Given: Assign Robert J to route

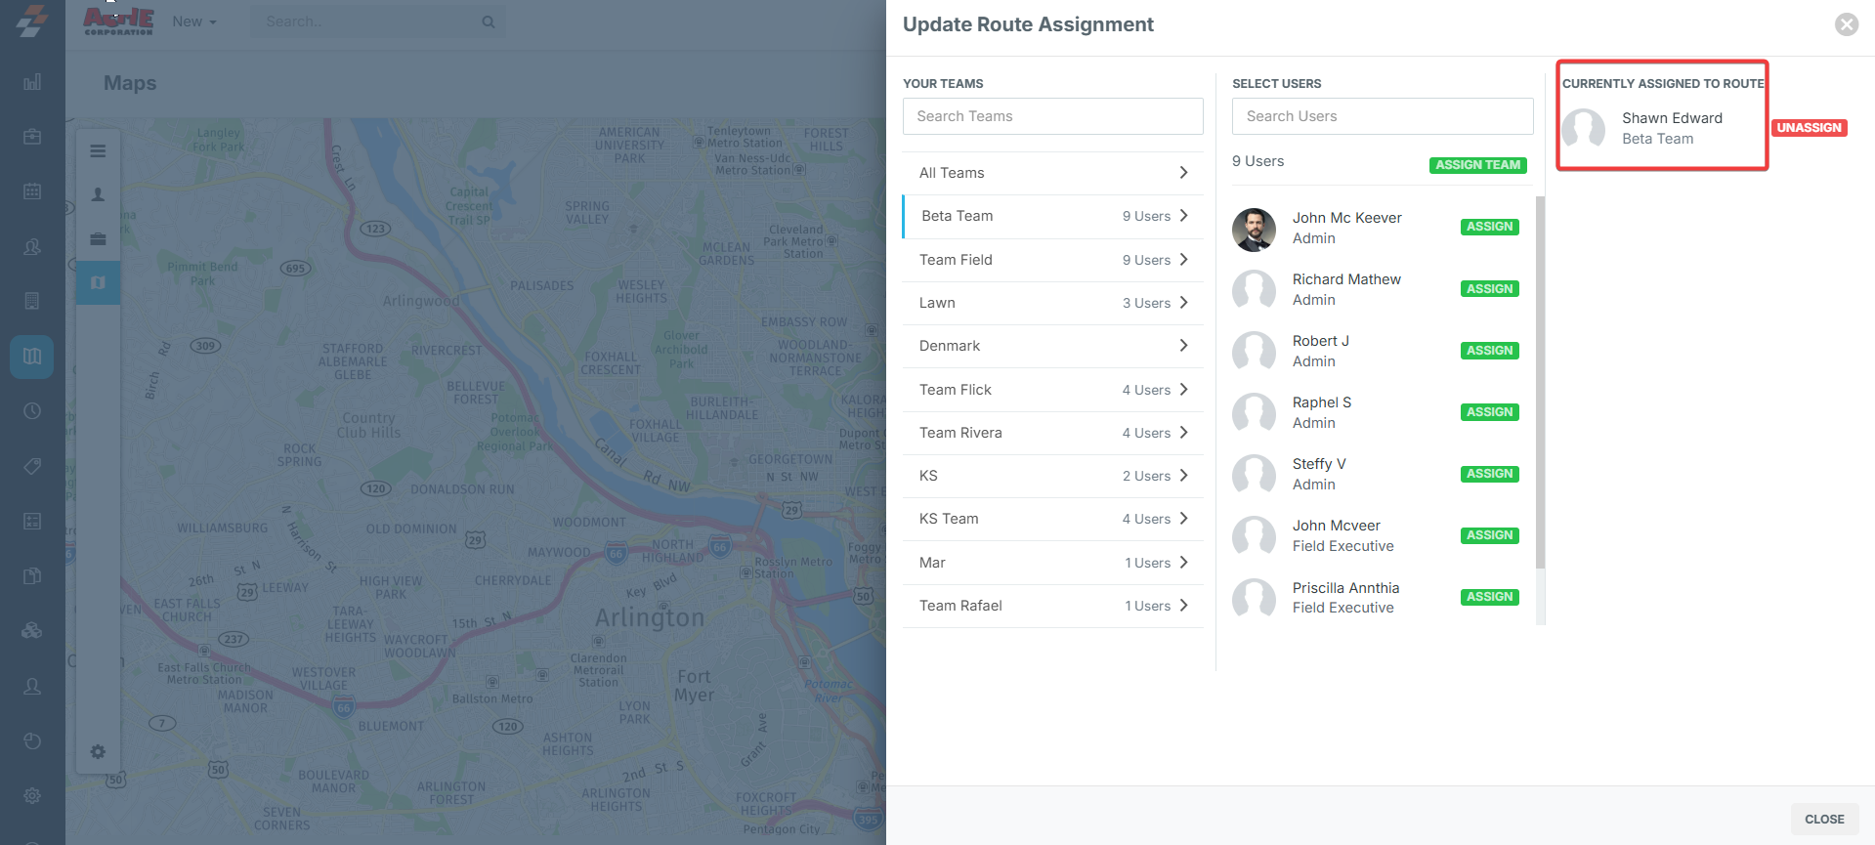Looking at the screenshot, I should click(x=1490, y=351).
